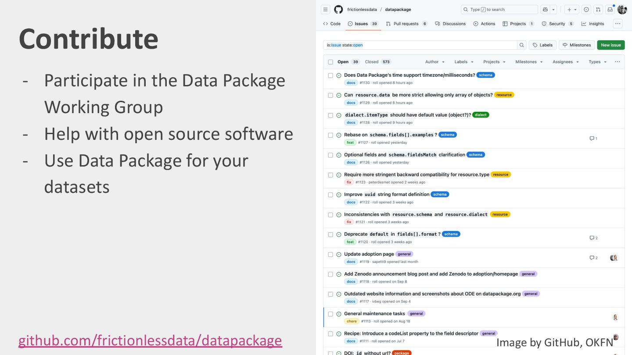
Task: Open the github.com/frictionlessdata/datapackage slide link
Action: tap(150, 341)
